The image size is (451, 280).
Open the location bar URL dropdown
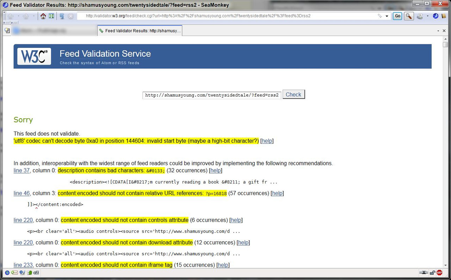386,16
